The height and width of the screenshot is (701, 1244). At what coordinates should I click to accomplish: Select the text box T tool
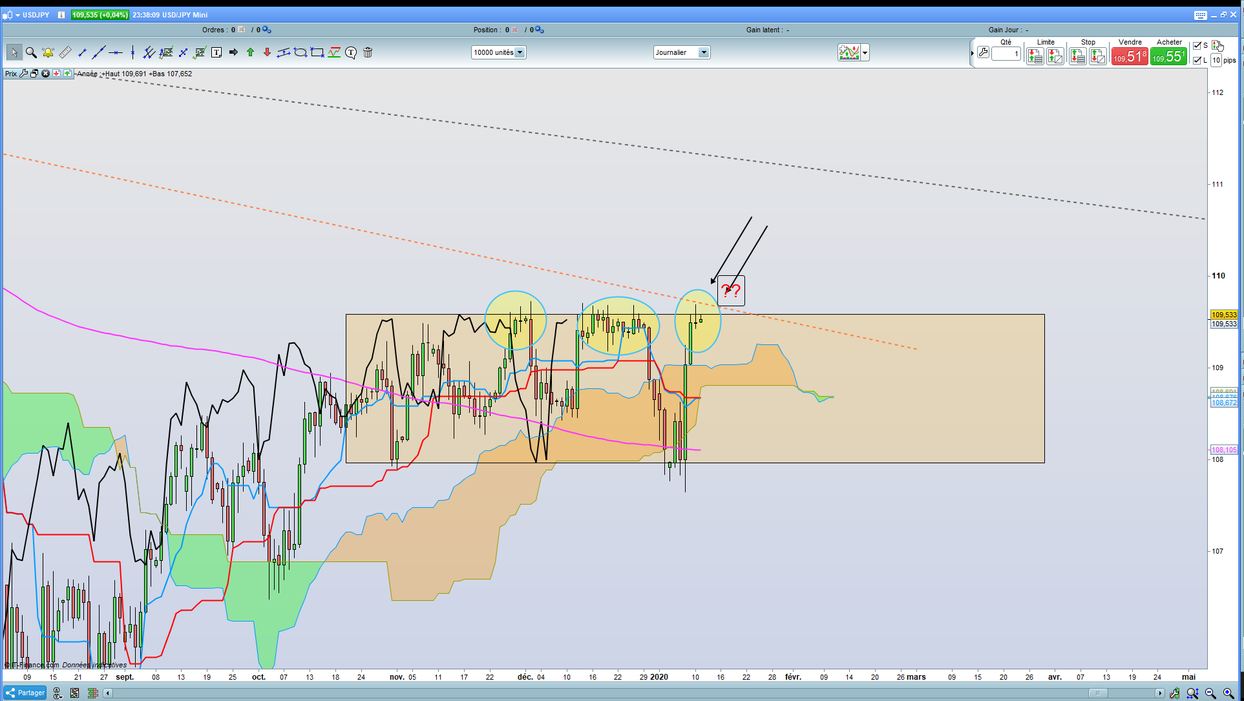[216, 52]
